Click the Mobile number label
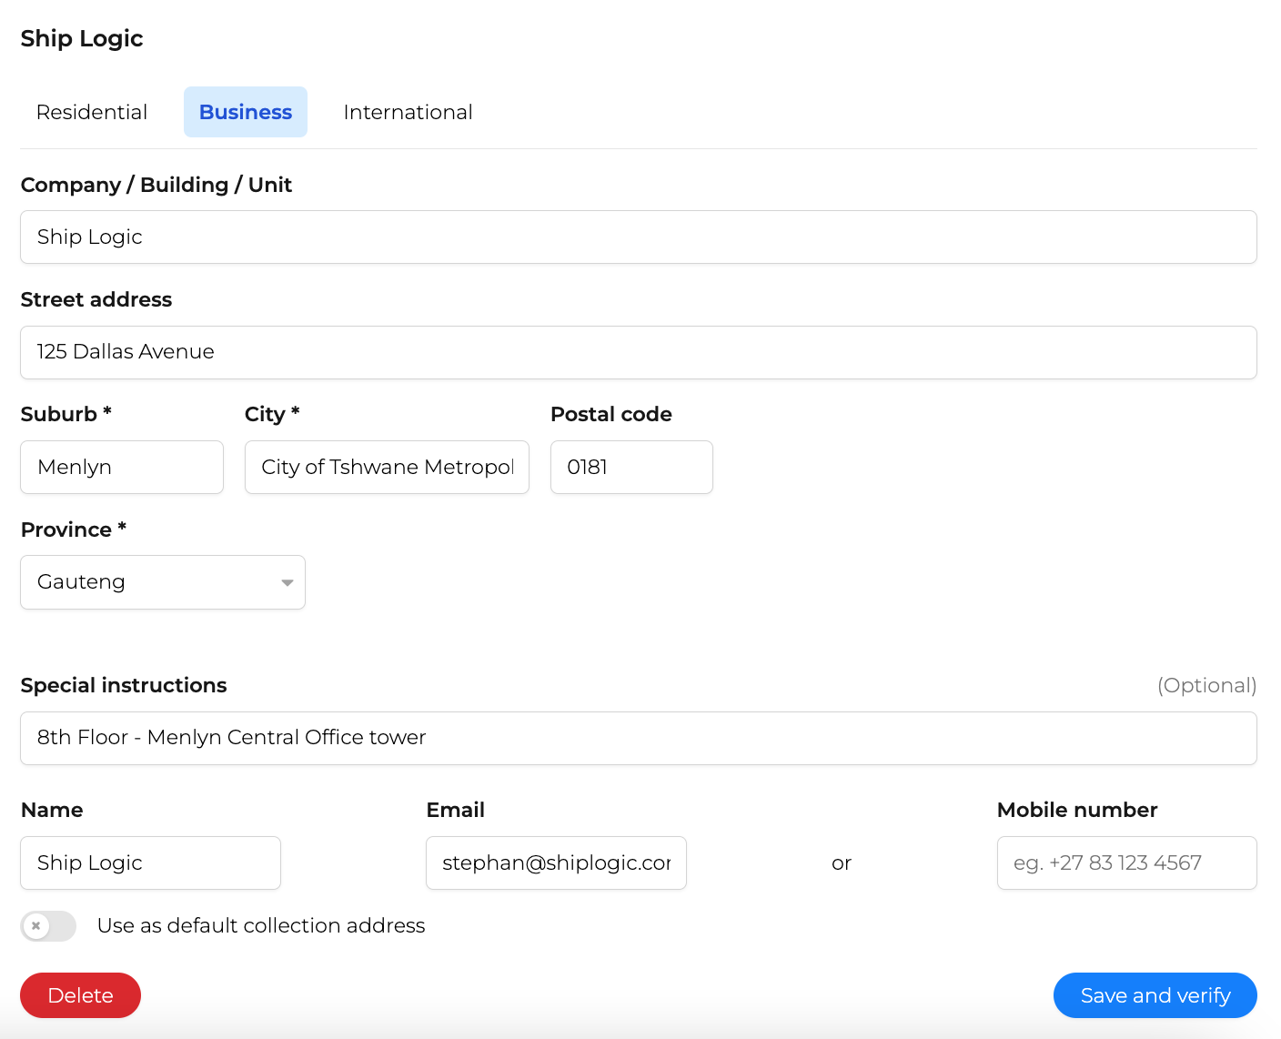The image size is (1281, 1039). click(1077, 810)
